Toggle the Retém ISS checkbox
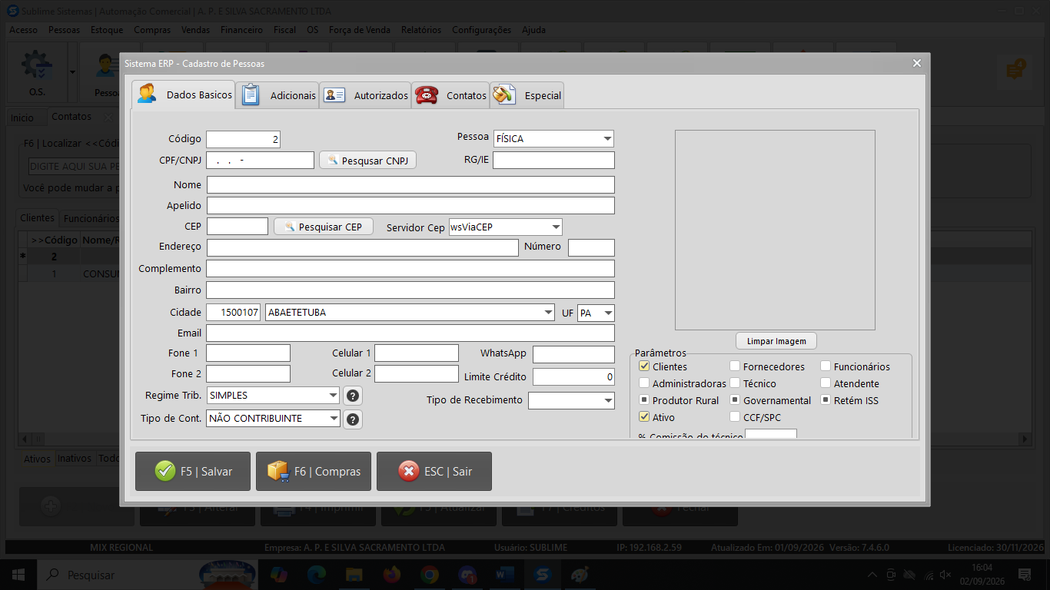This screenshot has height=590, width=1050. (x=826, y=400)
